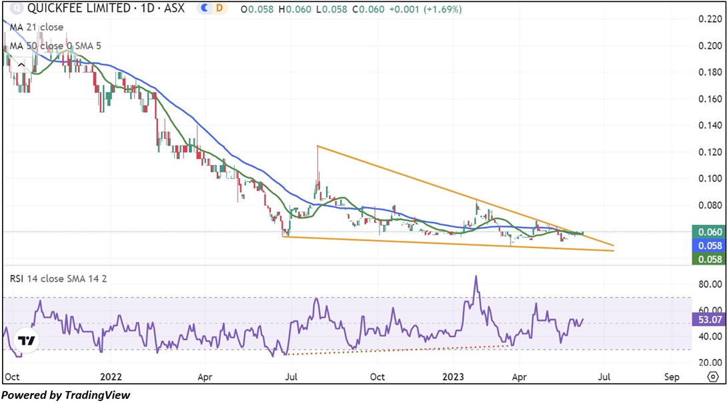Click the 2022 label on time axis
This screenshot has height=403, width=727.
[111, 376]
